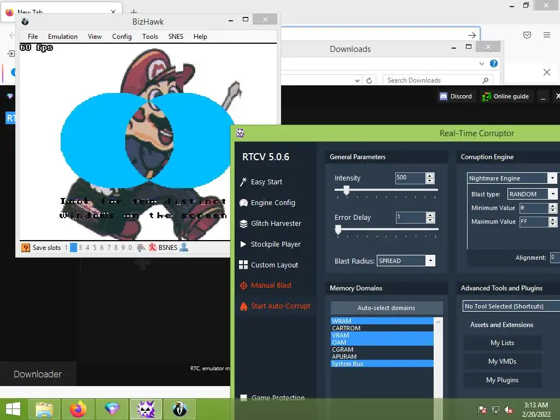Screen dimensions: 560x420
Task: Click the question block ROM status icon
Action: 26,248
